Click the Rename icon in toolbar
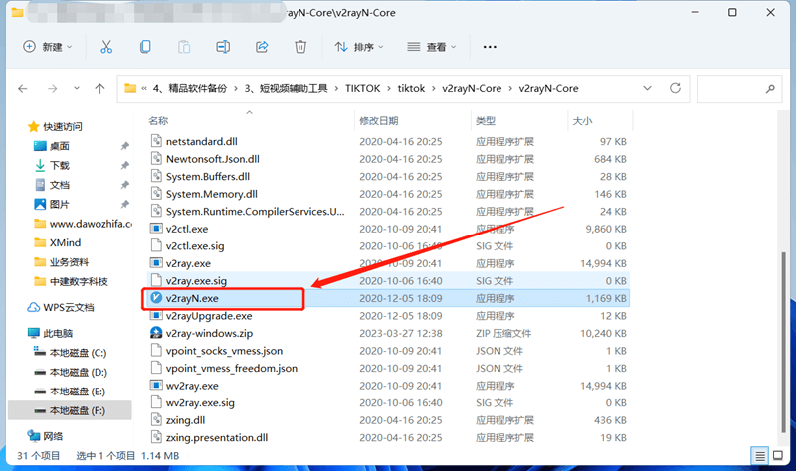This screenshot has width=796, height=471. 223,47
